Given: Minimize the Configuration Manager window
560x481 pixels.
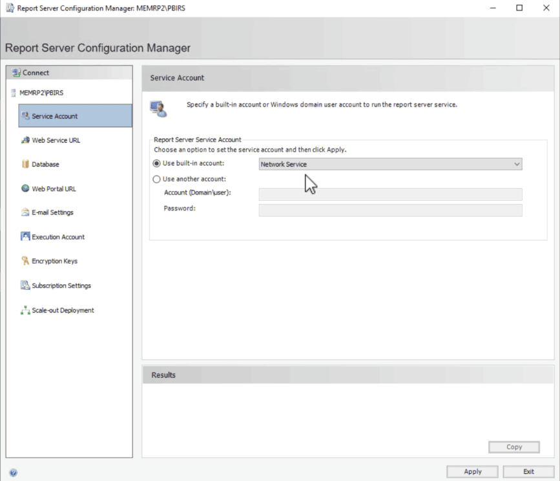Looking at the screenshot, I should point(493,8).
